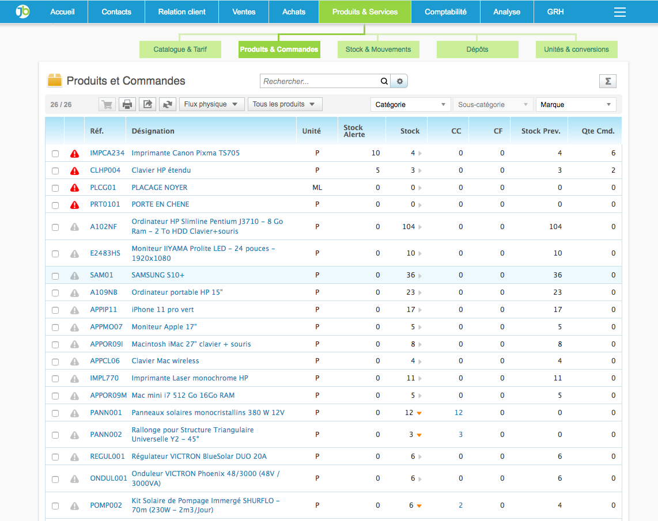Click the red alert icon on IMPCA234 row
The height and width of the screenshot is (521, 658).
click(x=74, y=153)
